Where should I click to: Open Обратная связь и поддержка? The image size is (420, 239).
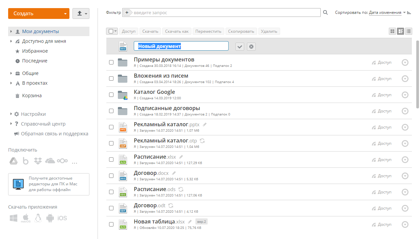click(55, 134)
